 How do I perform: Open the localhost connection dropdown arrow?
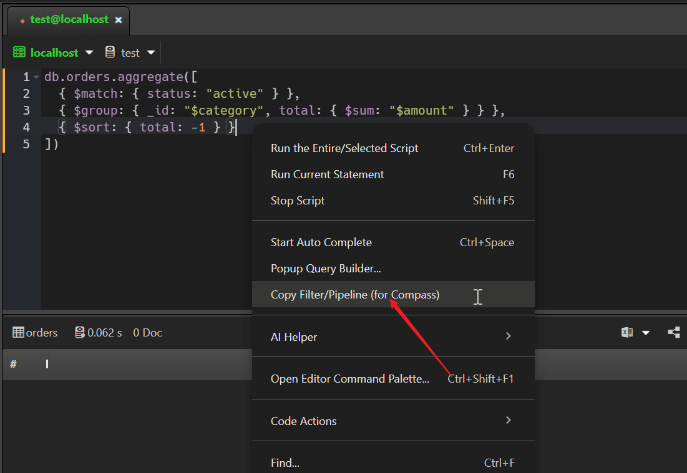tap(89, 52)
